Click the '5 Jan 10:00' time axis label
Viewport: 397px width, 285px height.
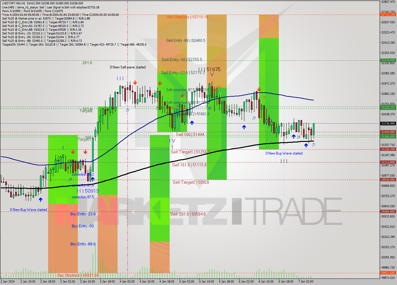[207, 282]
